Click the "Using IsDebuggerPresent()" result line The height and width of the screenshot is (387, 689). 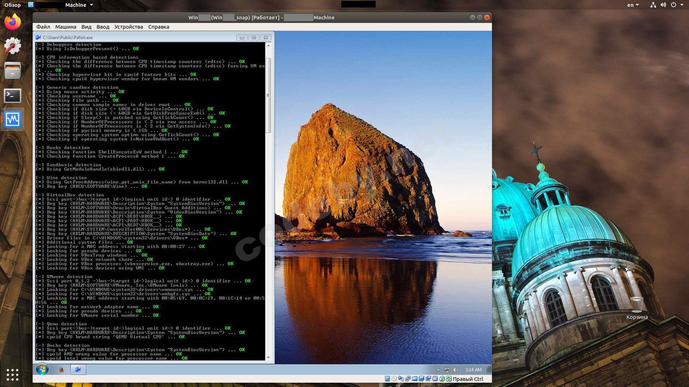(87, 49)
